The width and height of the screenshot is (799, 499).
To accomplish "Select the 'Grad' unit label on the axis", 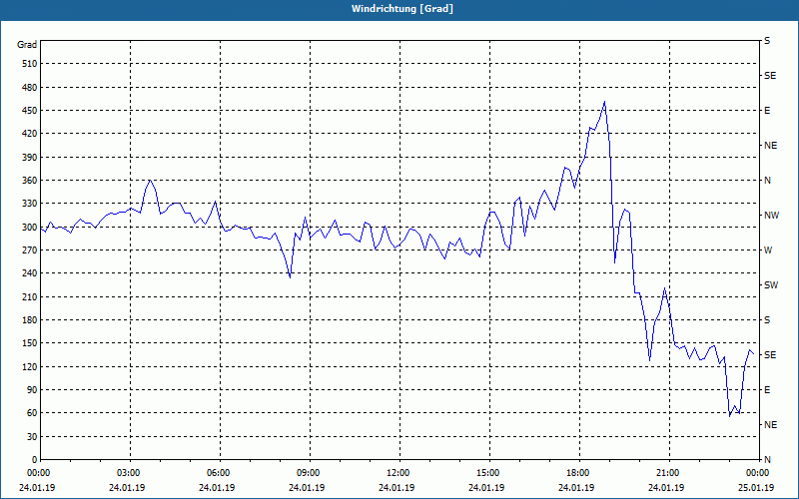I will tap(27, 45).
